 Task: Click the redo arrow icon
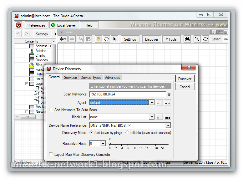click(x=27, y=34)
